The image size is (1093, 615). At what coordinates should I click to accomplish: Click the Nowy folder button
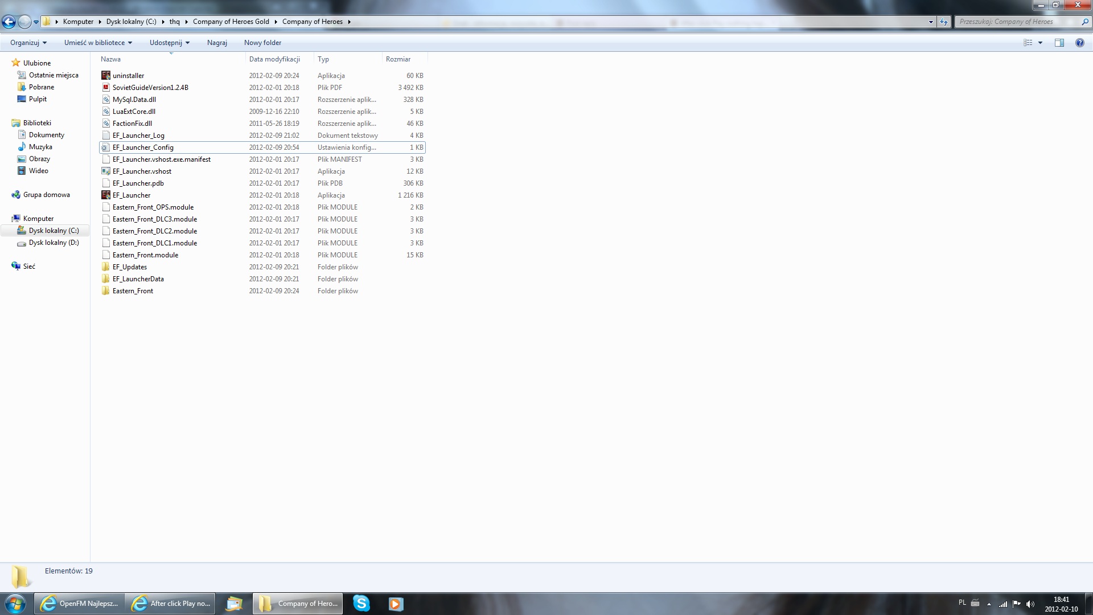coord(262,43)
